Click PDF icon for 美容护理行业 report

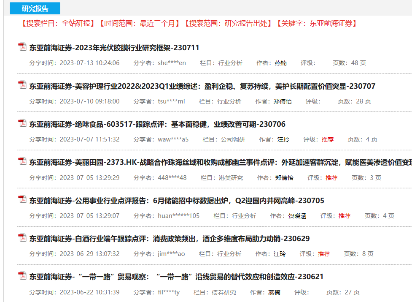(22, 85)
